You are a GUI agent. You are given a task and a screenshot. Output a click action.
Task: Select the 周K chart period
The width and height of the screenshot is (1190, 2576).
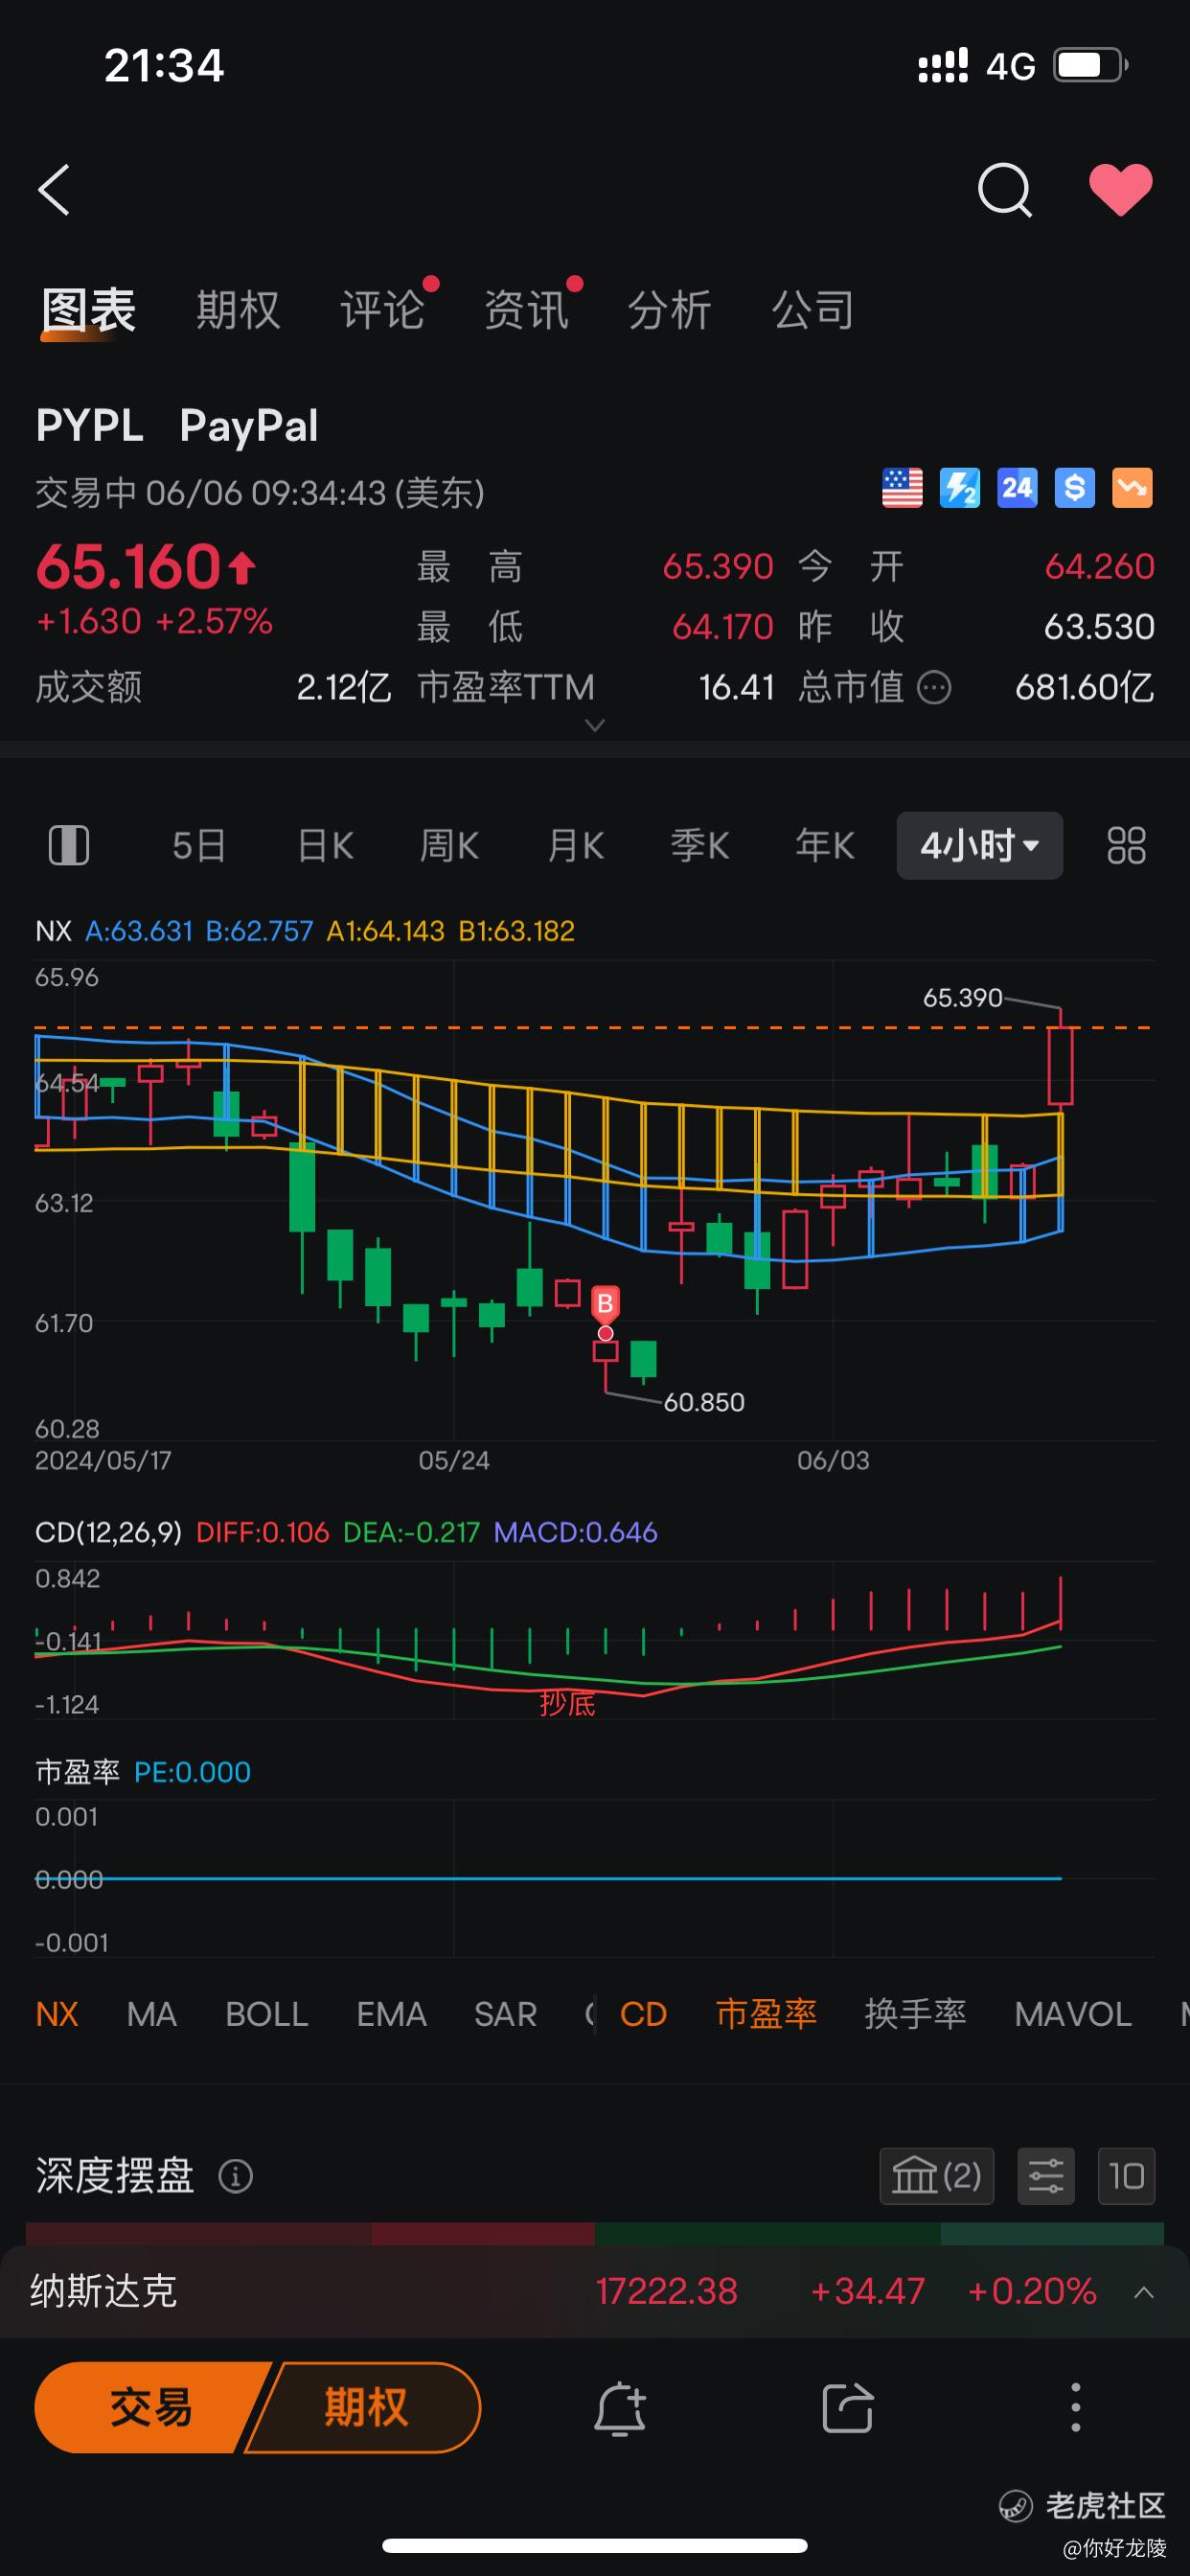tap(449, 846)
